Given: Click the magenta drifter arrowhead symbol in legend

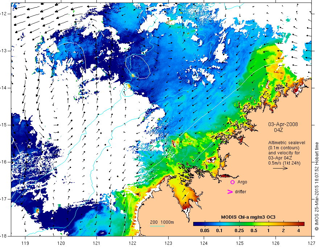Looking at the screenshot, I should tap(230, 192).
